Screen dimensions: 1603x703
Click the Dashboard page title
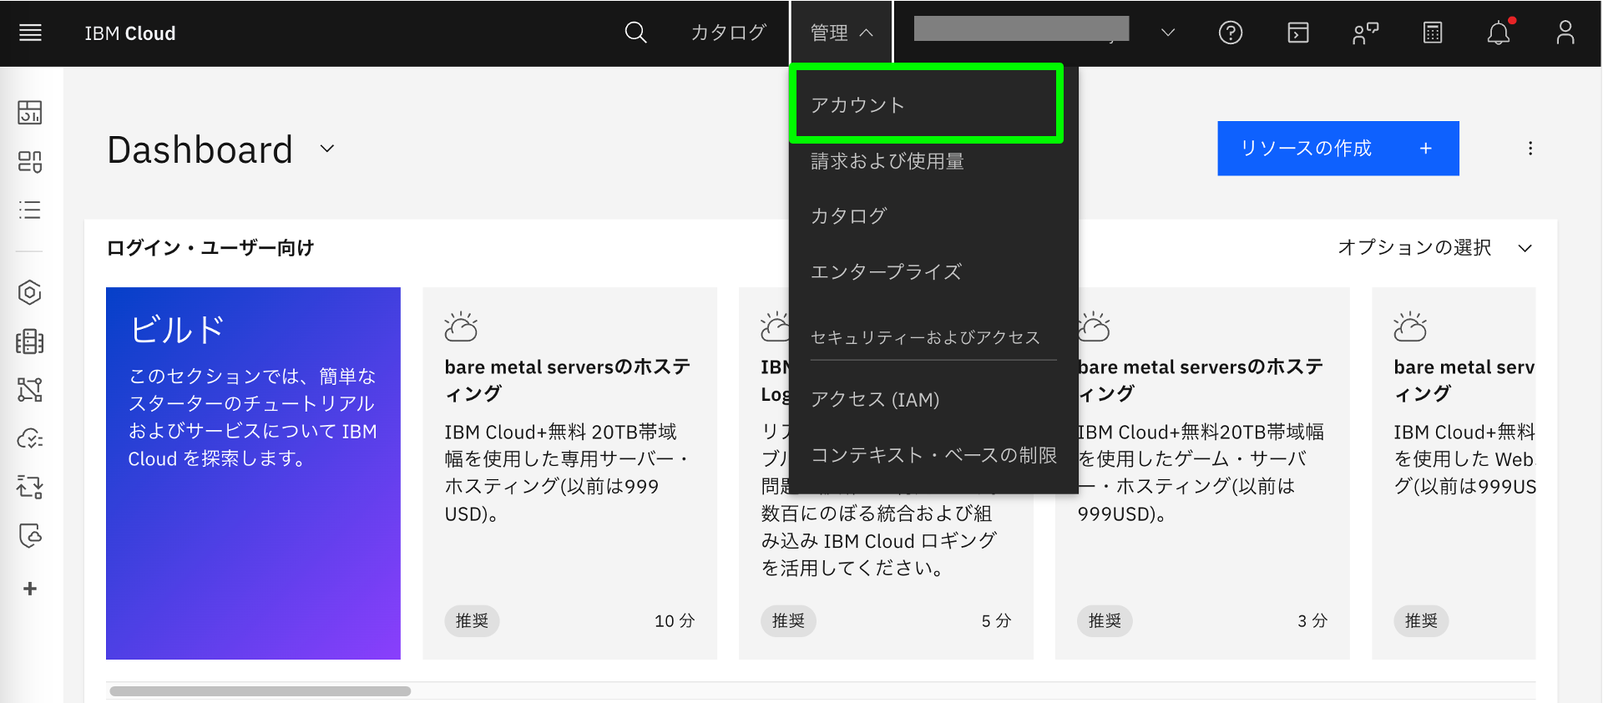click(200, 150)
